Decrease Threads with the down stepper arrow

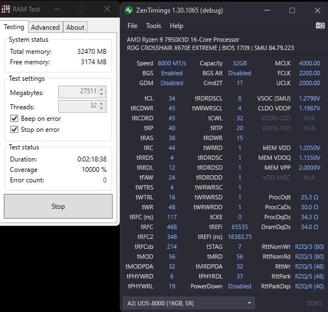[102, 108]
